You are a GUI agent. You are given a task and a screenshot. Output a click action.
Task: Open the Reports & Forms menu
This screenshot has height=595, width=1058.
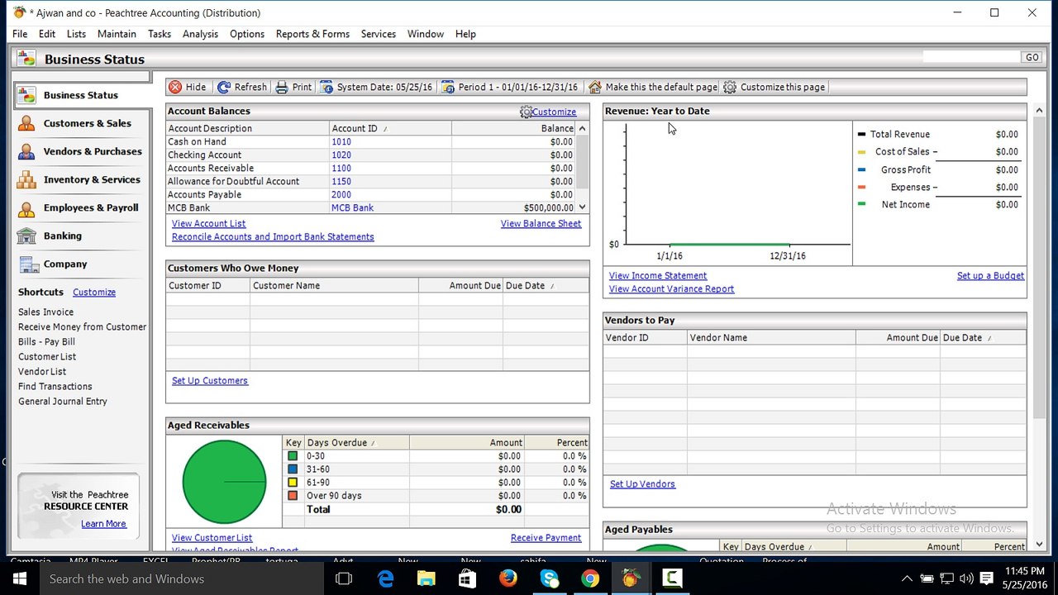(x=312, y=34)
